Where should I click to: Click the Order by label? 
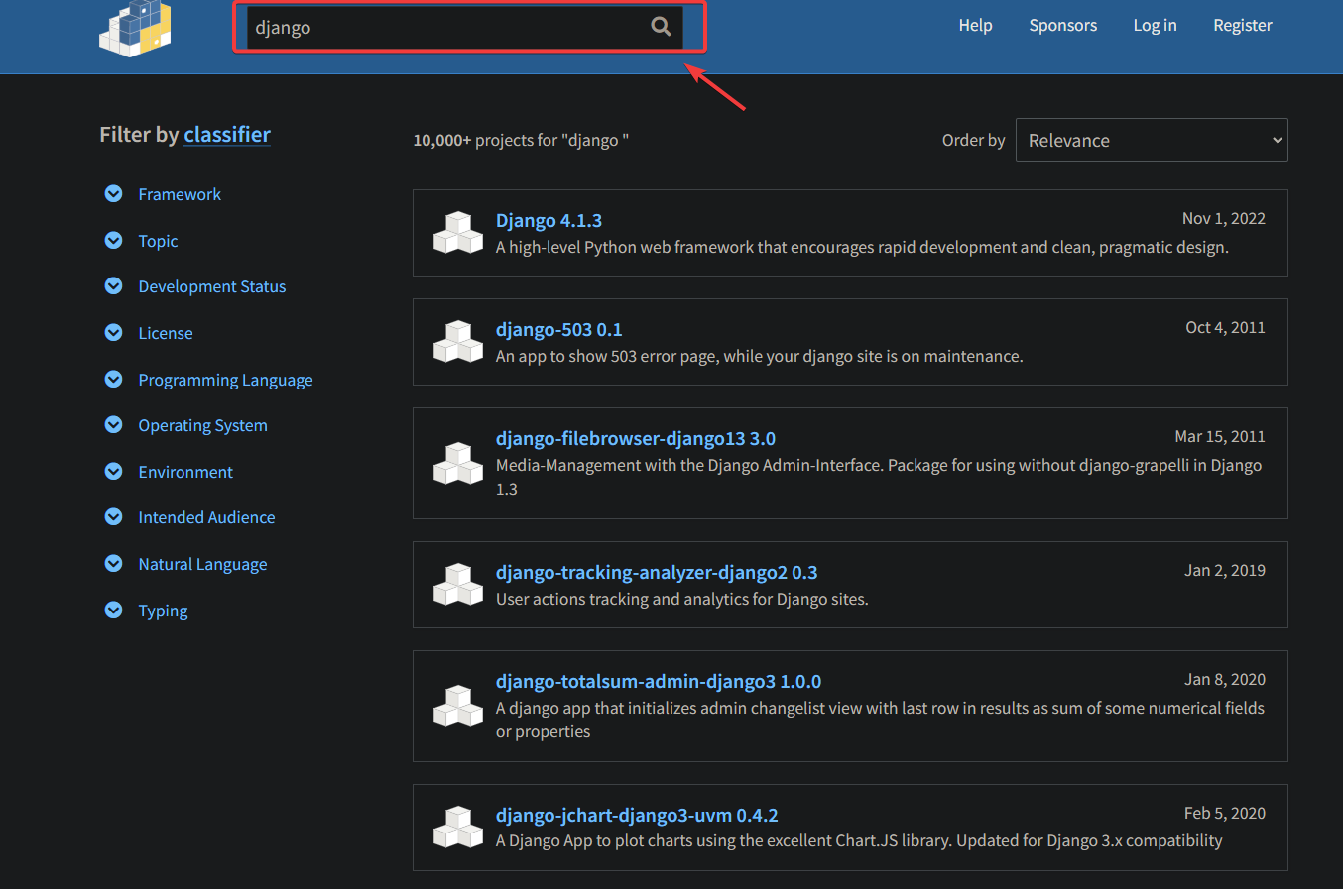tap(973, 140)
